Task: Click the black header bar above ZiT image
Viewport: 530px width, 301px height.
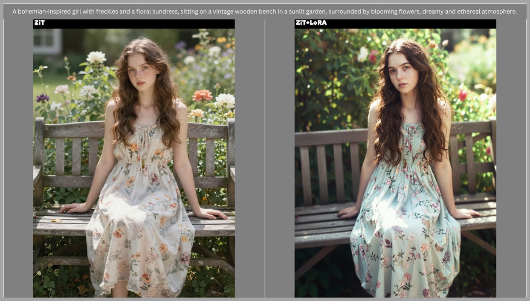Action: (141, 24)
